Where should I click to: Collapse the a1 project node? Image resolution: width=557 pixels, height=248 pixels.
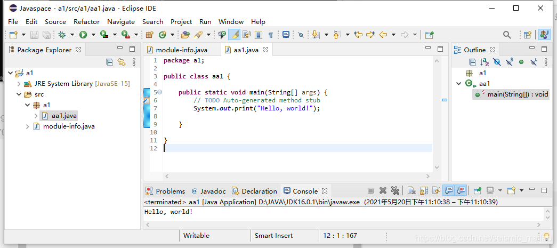[x=10, y=73]
